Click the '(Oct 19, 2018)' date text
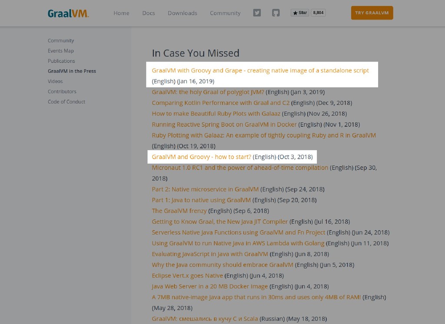The image size is (445, 324). click(x=196, y=146)
